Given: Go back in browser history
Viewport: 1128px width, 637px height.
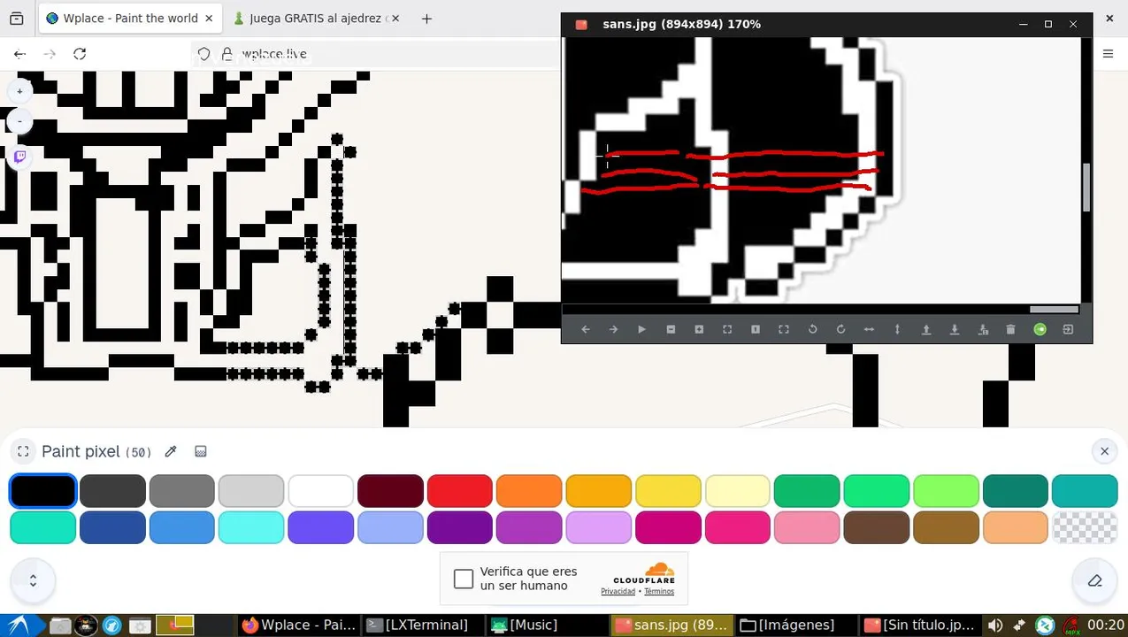Looking at the screenshot, I should (19, 54).
